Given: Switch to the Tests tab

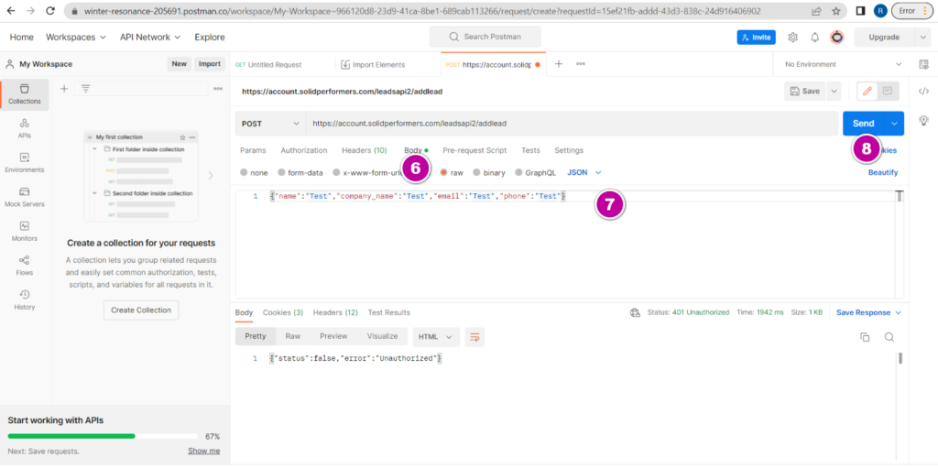Looking at the screenshot, I should (x=530, y=150).
